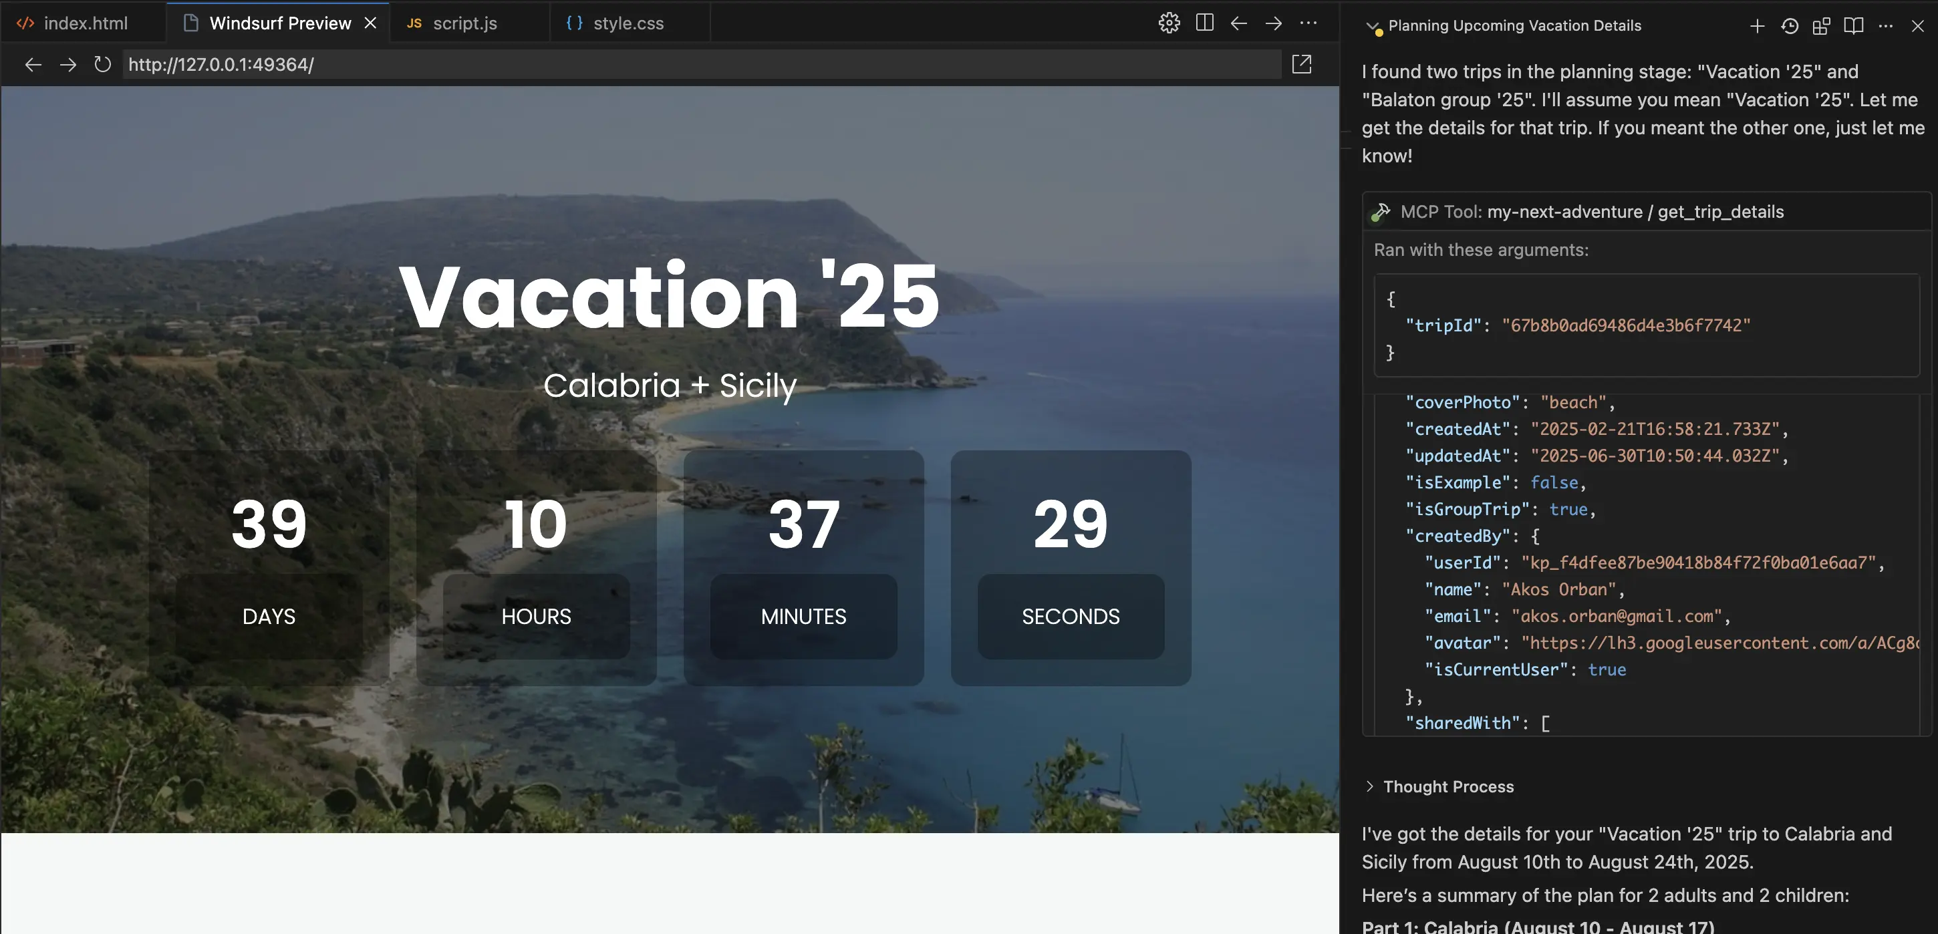Open the Cascade documentation book icon
The image size is (1938, 934).
coord(1854,25)
